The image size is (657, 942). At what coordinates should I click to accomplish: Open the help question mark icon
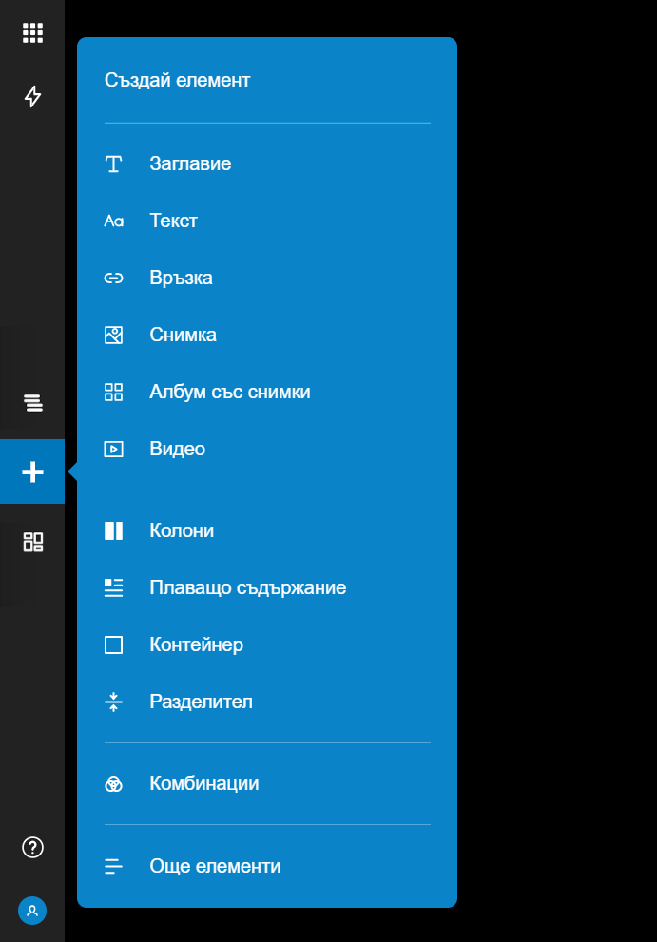pyautogui.click(x=32, y=847)
